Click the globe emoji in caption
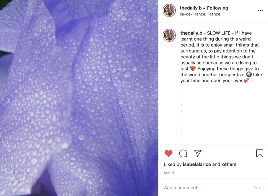 coord(249,74)
